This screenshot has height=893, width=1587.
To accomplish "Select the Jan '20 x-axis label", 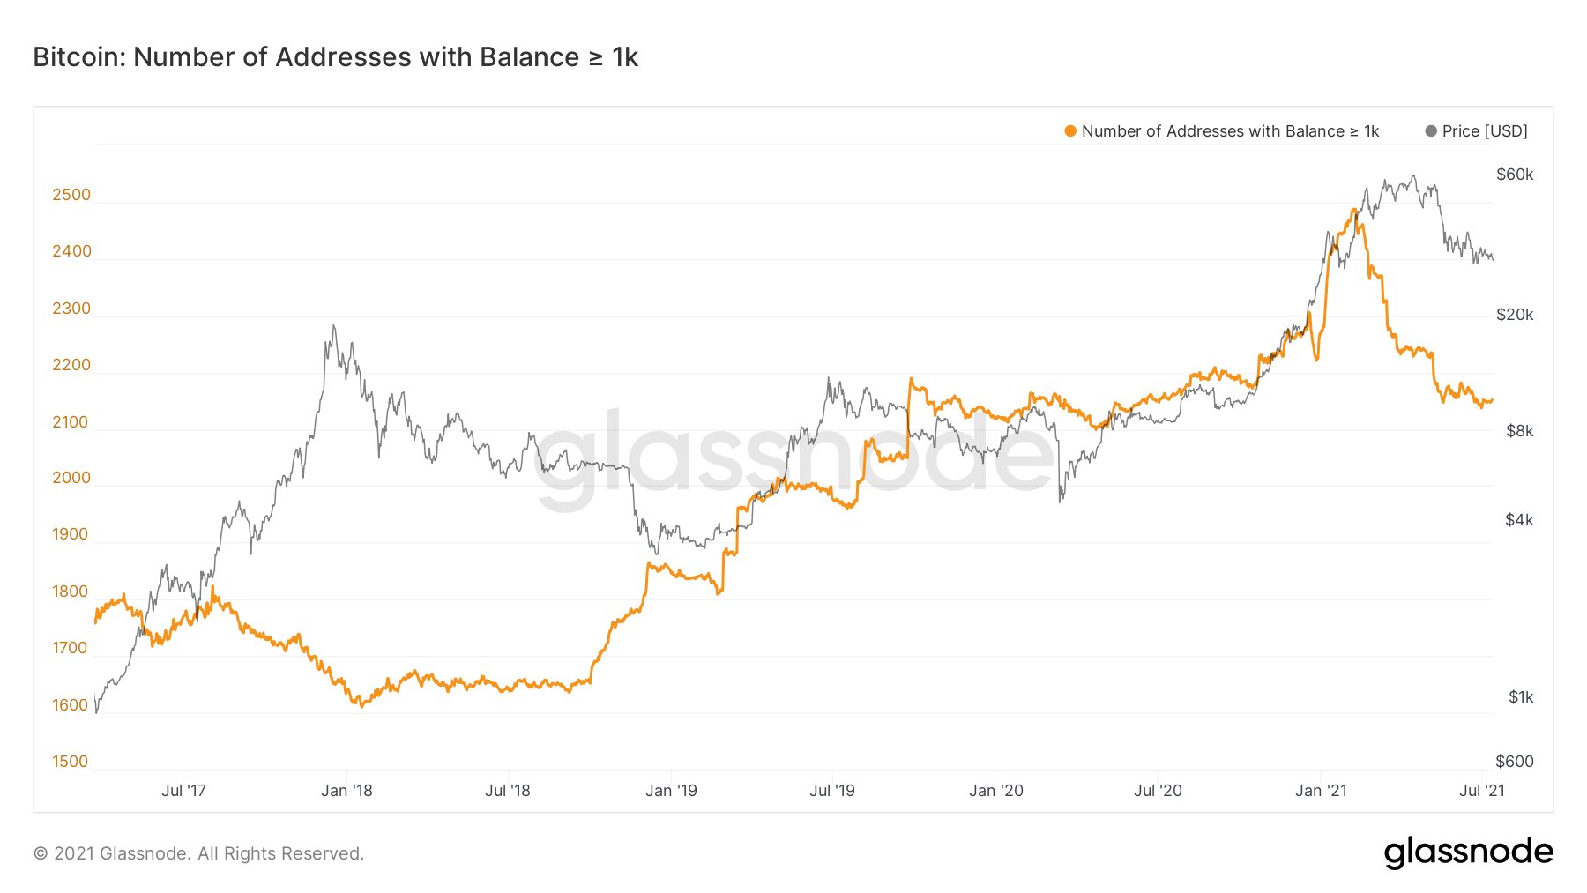I will [996, 791].
